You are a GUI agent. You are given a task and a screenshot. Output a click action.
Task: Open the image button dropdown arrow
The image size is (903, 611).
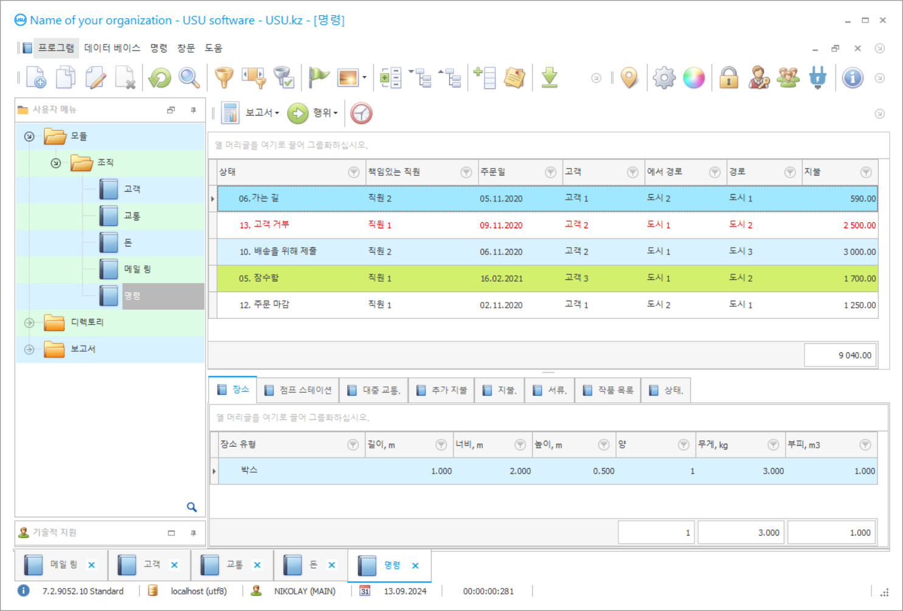pyautogui.click(x=364, y=78)
